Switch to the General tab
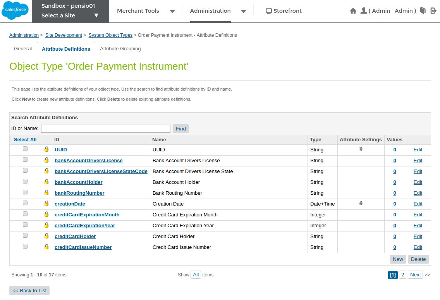The width and height of the screenshot is (440, 300). (x=23, y=49)
